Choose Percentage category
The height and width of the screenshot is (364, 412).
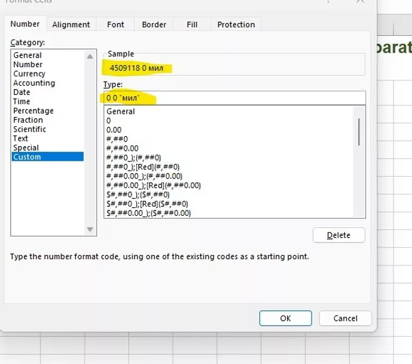(x=33, y=111)
